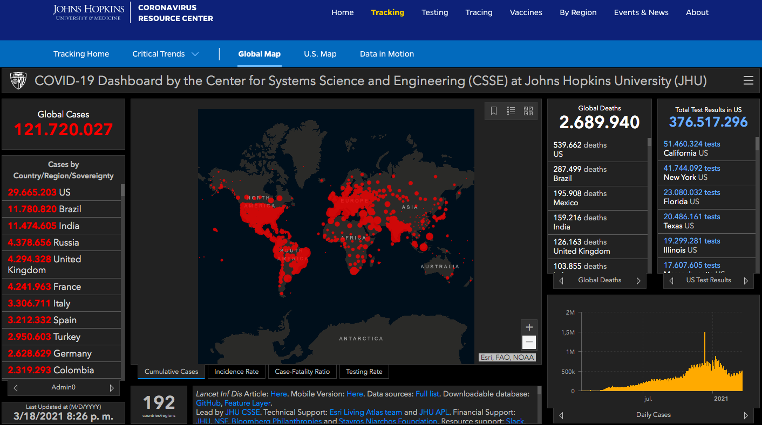Switch to the Incidence Rate tab
Image resolution: width=762 pixels, height=425 pixels.
point(236,372)
